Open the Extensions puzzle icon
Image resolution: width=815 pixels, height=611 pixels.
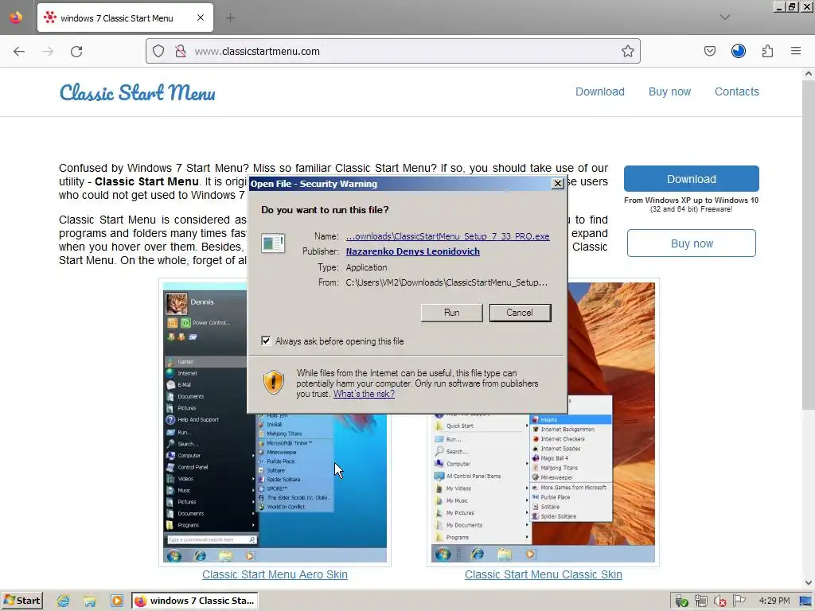[x=767, y=51]
